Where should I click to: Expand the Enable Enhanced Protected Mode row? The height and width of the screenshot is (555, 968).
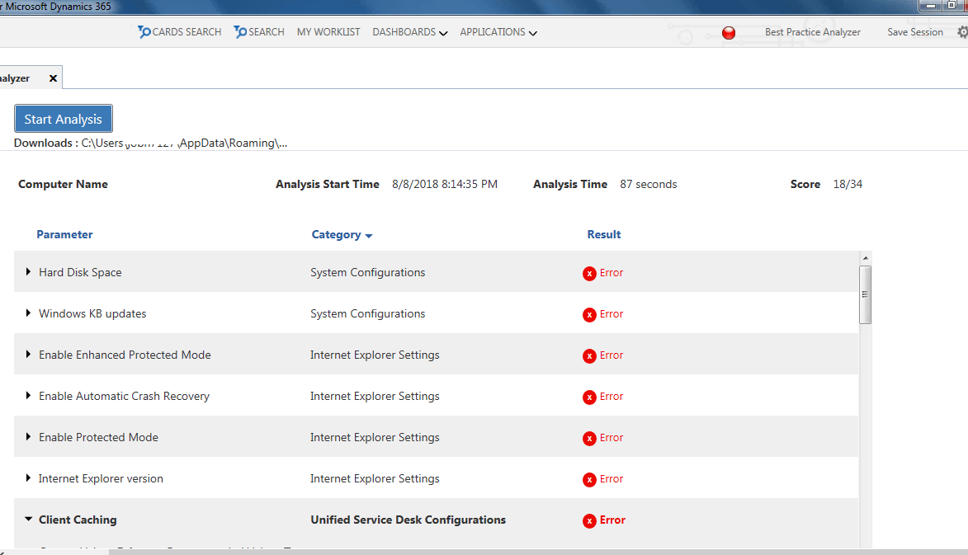[x=28, y=355]
